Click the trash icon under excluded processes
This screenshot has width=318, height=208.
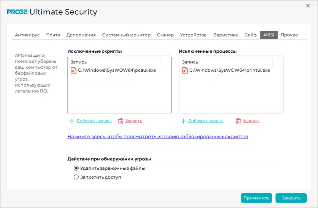point(238,121)
